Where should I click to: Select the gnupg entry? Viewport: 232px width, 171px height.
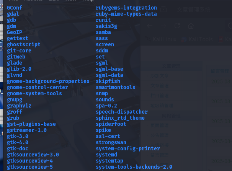pos(15,100)
